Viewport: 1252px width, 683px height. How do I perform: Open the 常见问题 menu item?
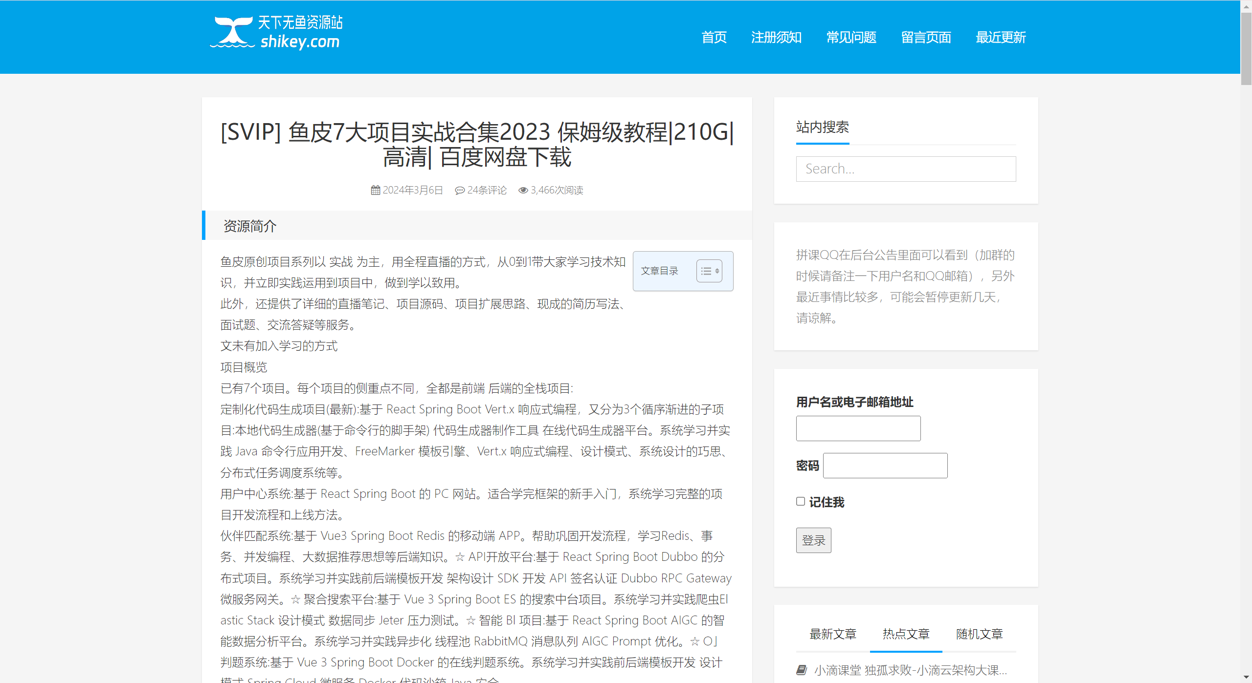(851, 37)
